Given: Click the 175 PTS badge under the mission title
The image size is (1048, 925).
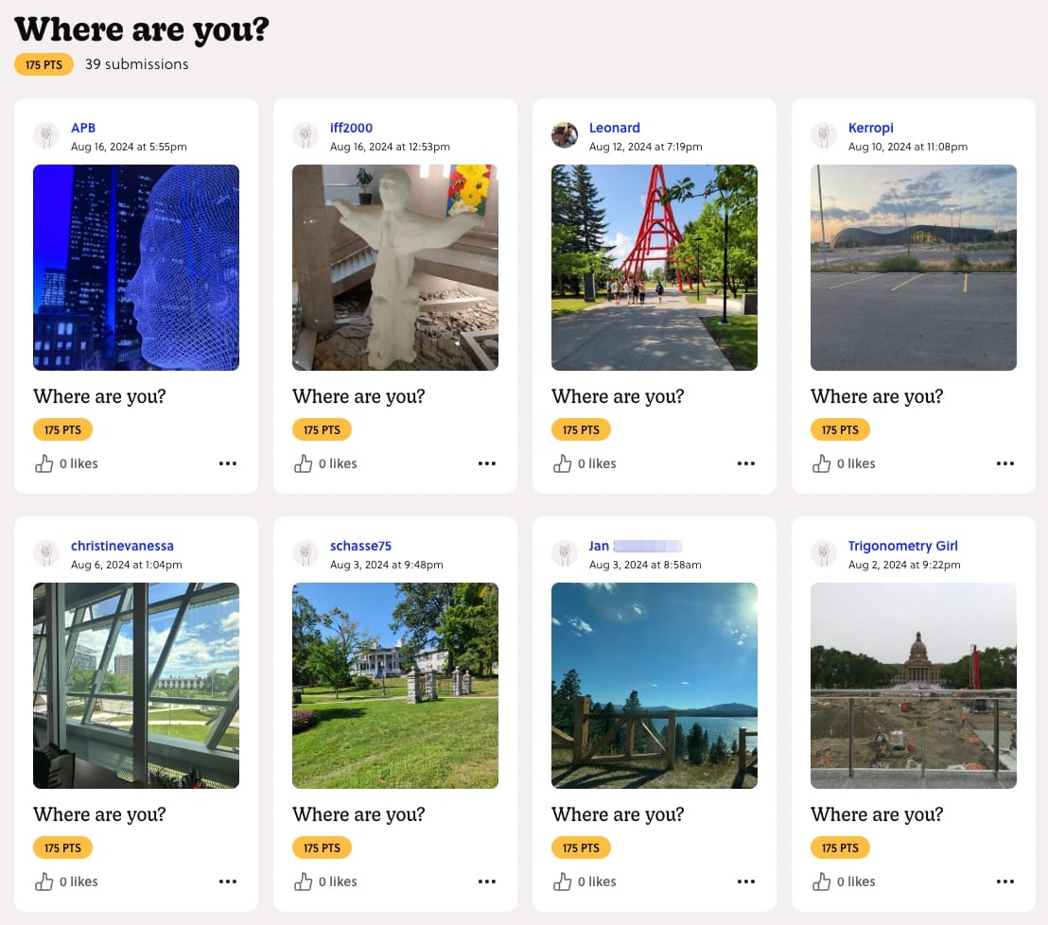Looking at the screenshot, I should 44,64.
